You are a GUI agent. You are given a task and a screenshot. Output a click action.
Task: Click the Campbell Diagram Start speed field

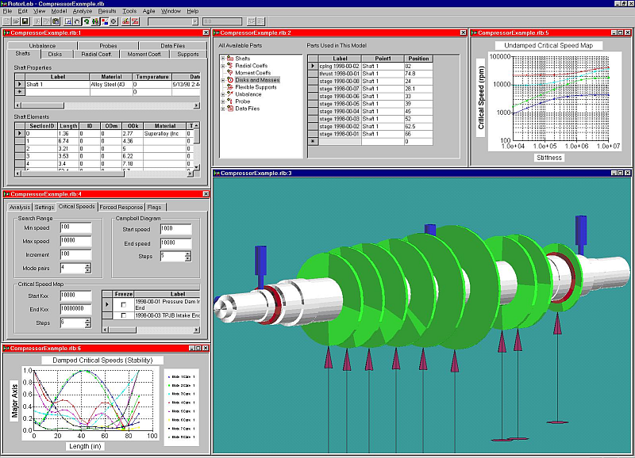tap(175, 229)
